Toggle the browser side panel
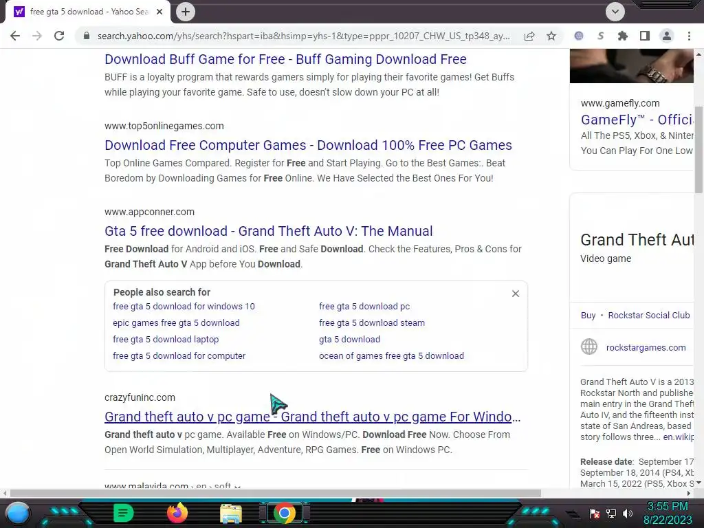This screenshot has width=704, height=528. 645,36
